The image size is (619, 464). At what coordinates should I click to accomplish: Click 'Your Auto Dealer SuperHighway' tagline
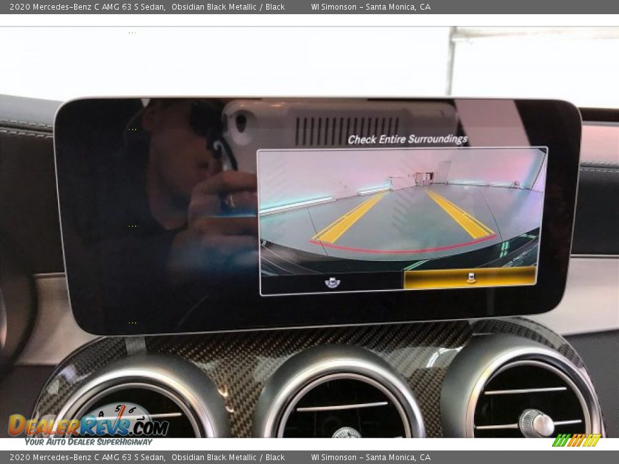coord(88,441)
